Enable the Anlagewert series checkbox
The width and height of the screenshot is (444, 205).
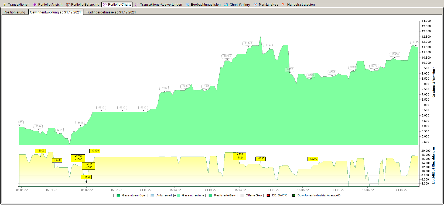point(149,195)
